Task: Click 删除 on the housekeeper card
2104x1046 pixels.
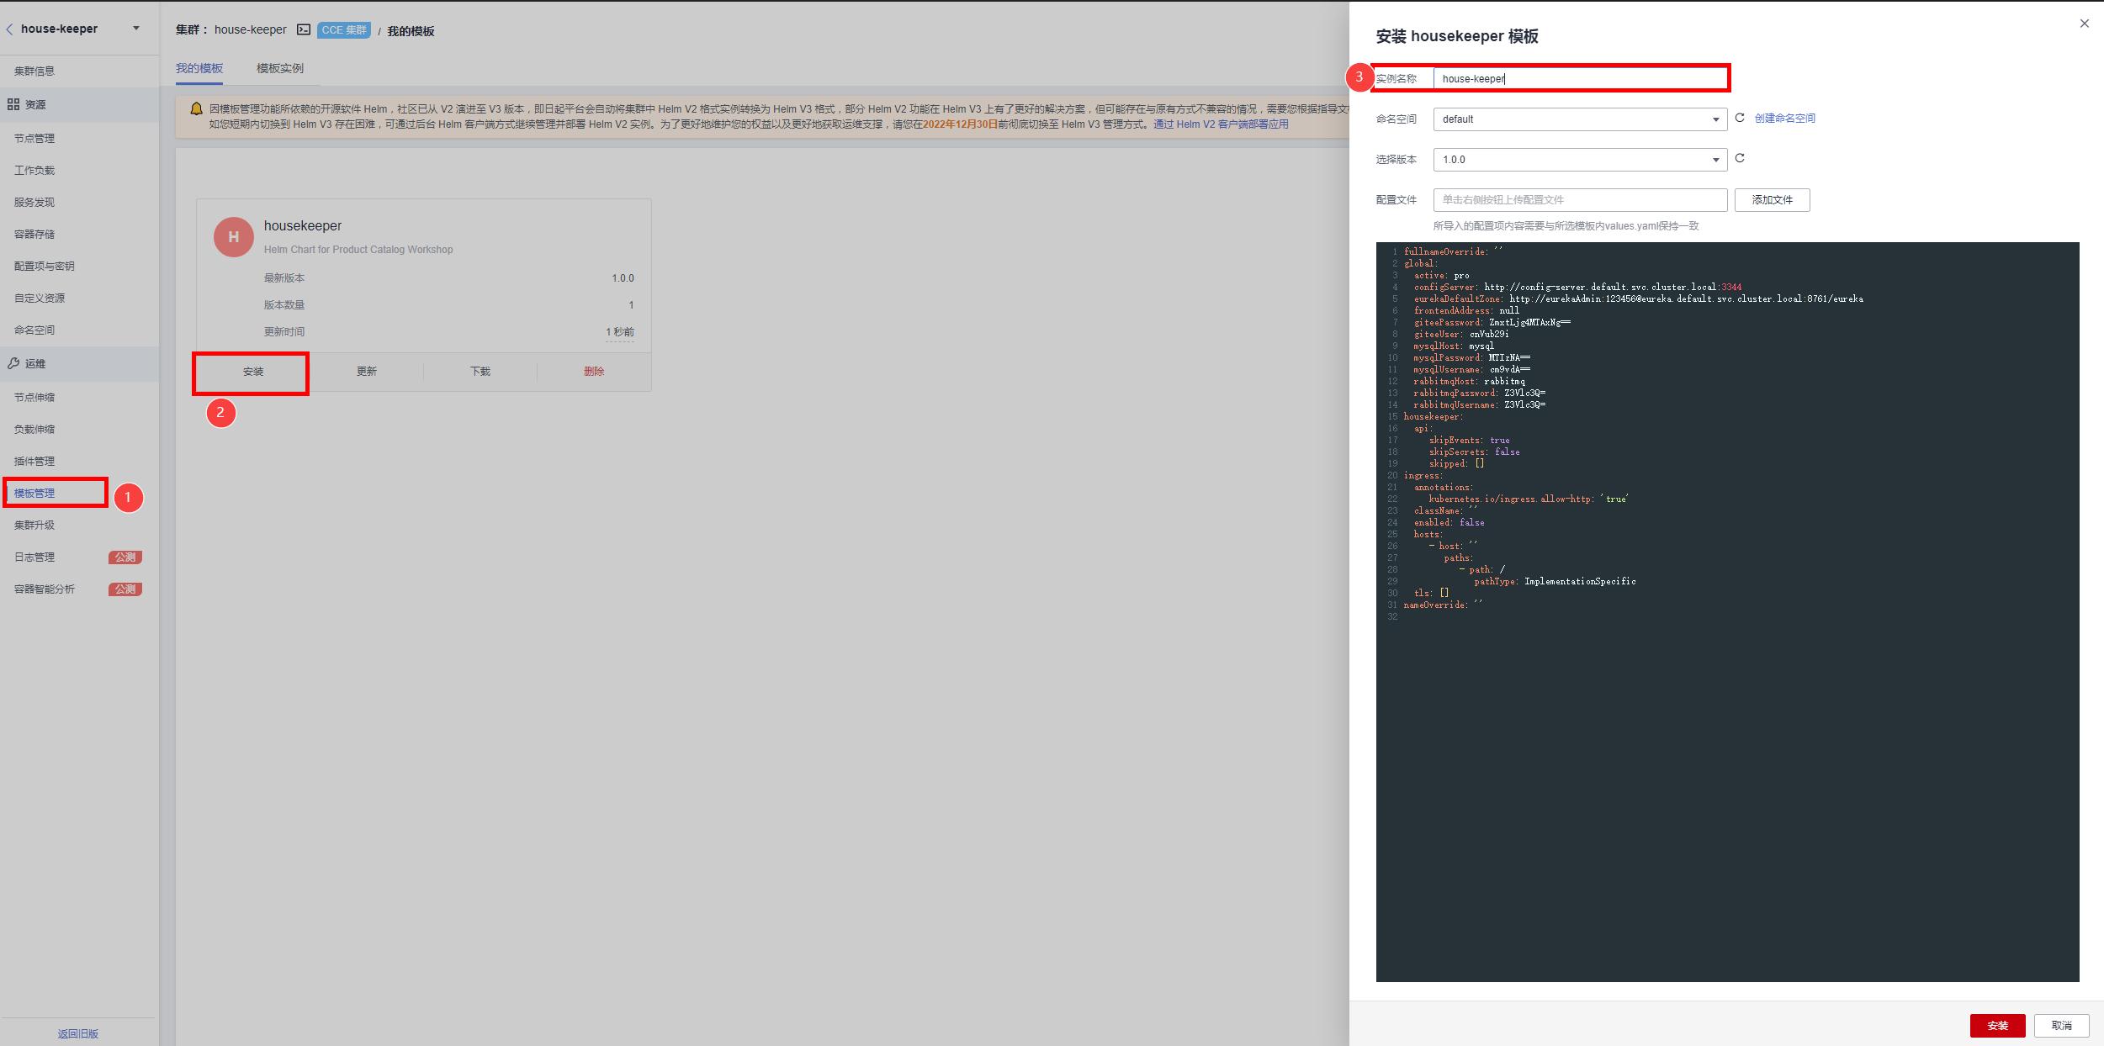Action: pyautogui.click(x=594, y=372)
